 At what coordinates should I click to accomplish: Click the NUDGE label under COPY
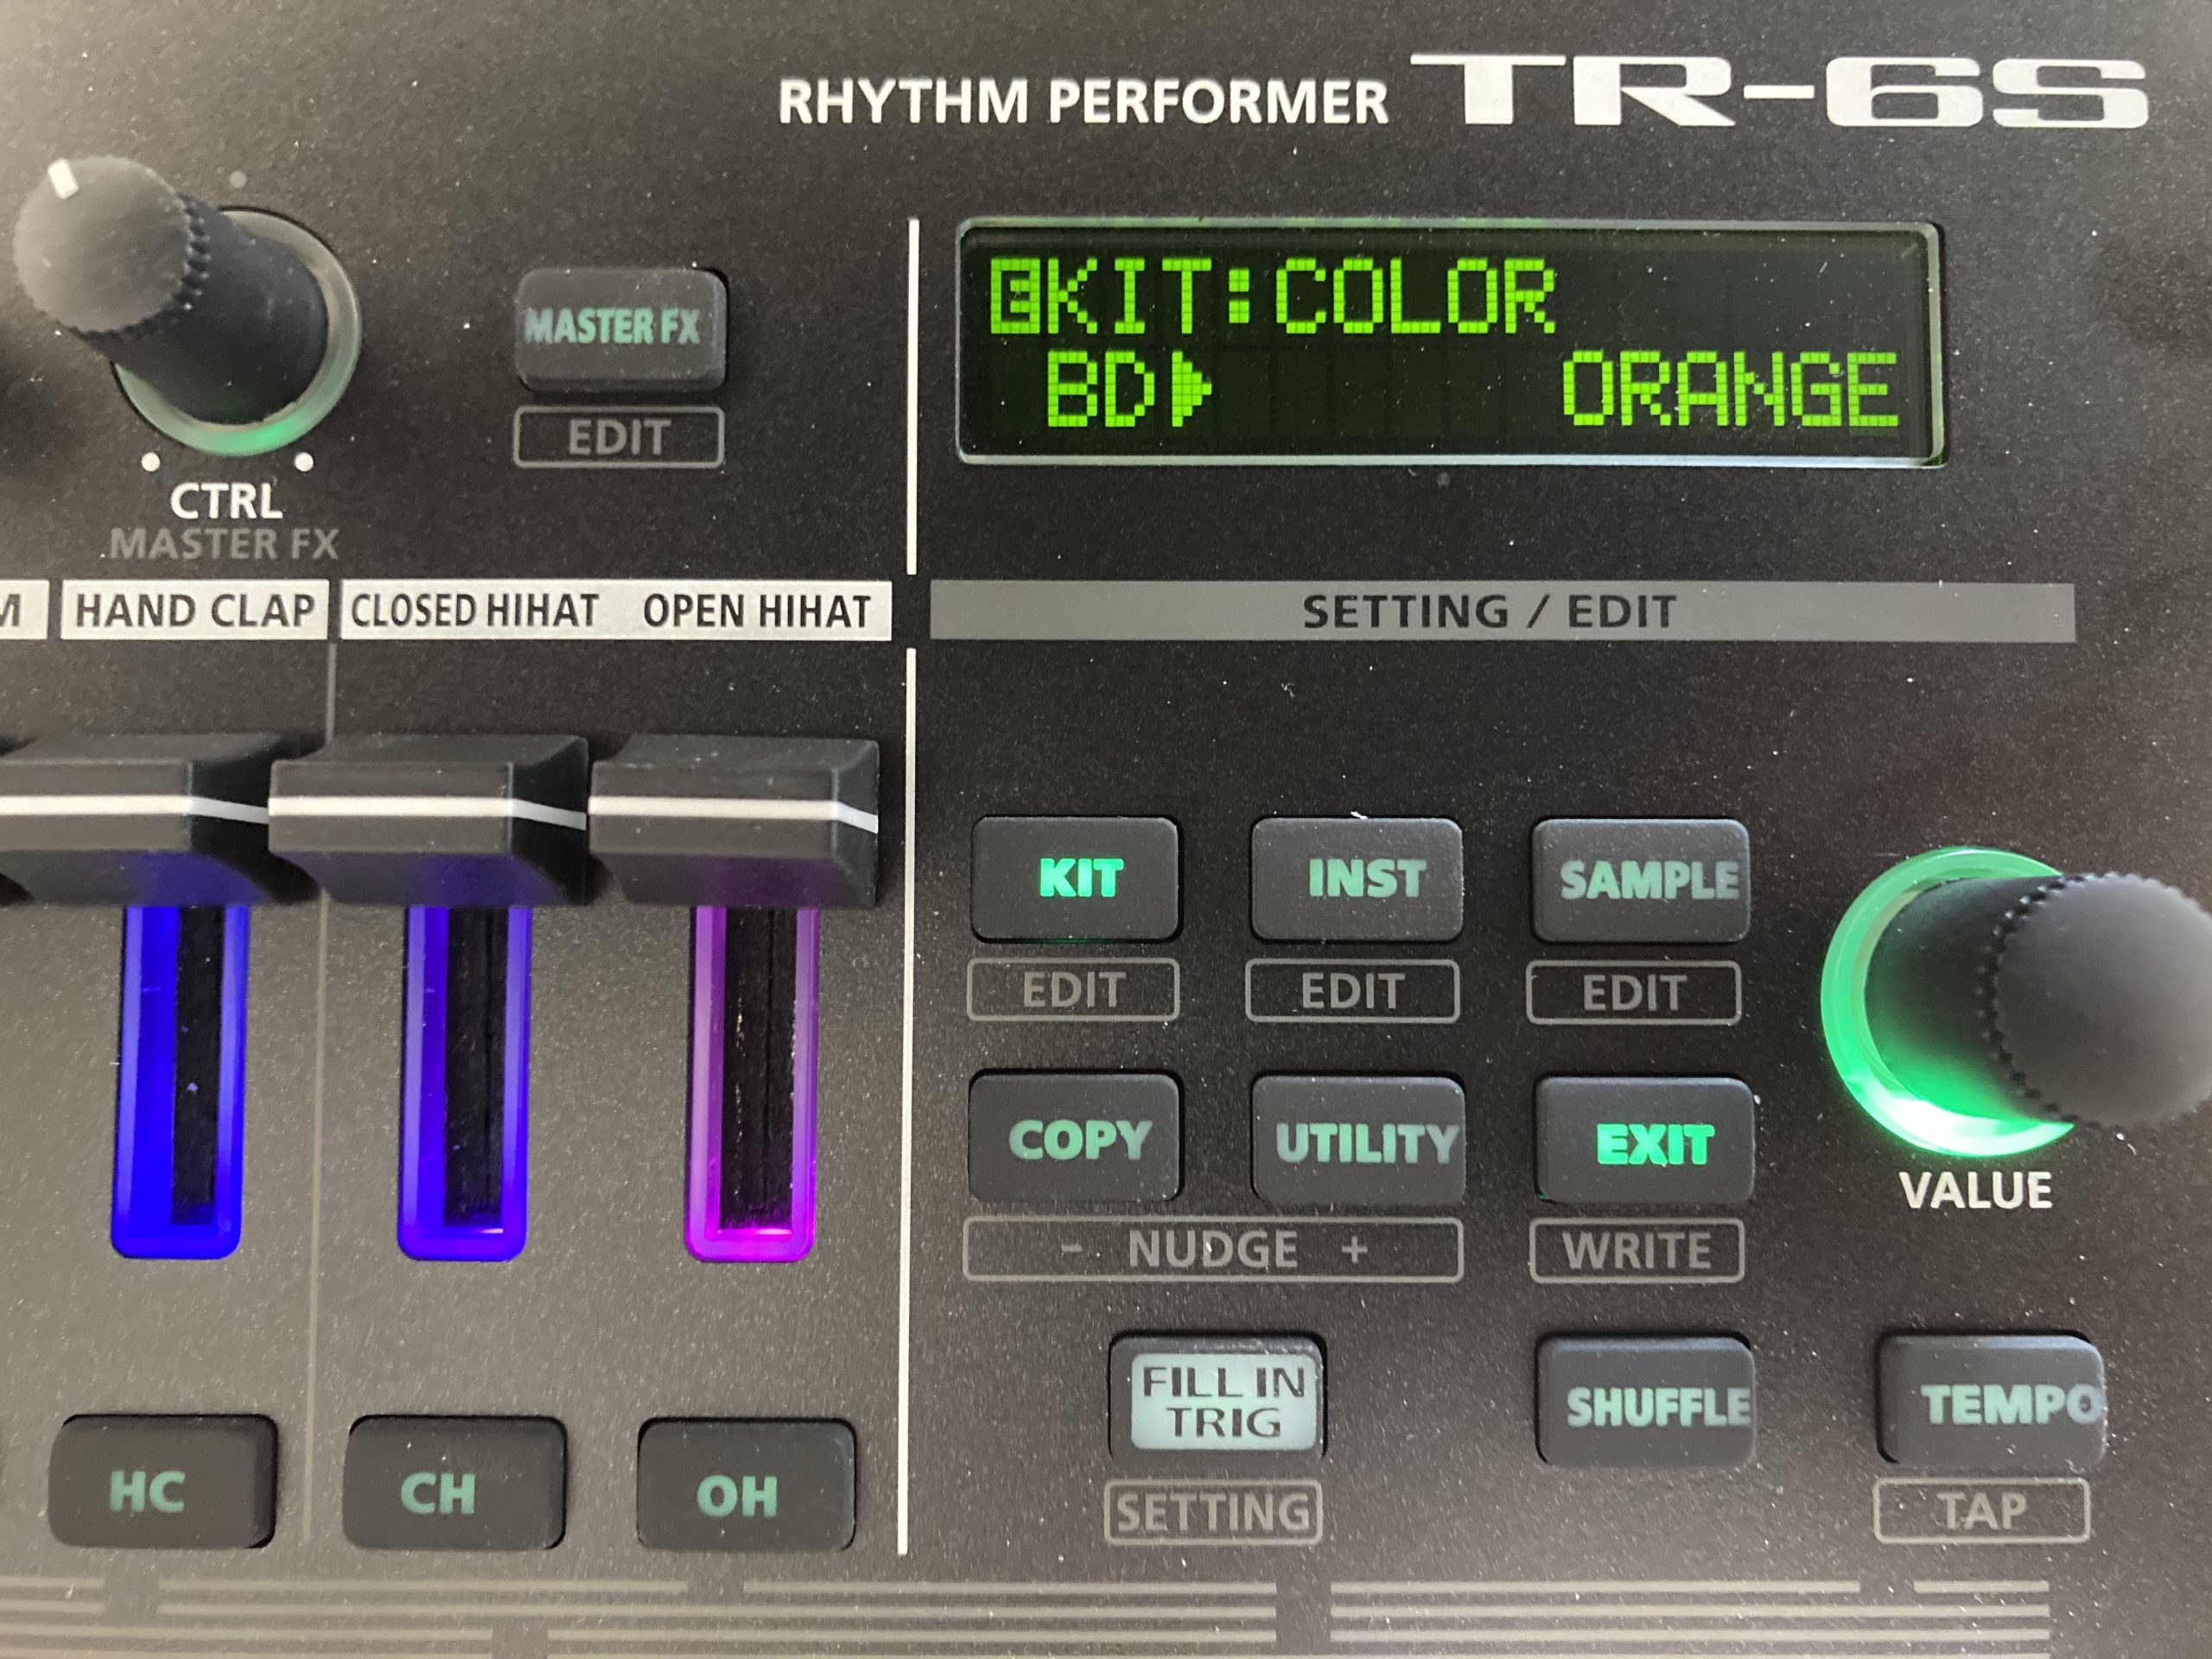pos(1213,1249)
